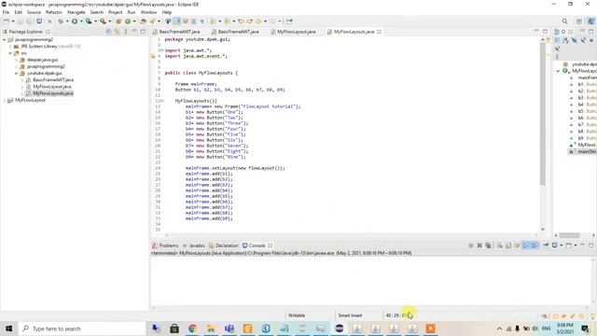Open the Java perspective icon at top right
Screen dimensions: 597x336
coord(591,21)
